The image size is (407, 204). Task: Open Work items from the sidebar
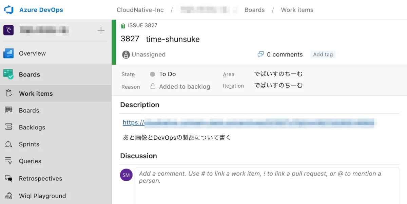click(x=36, y=94)
